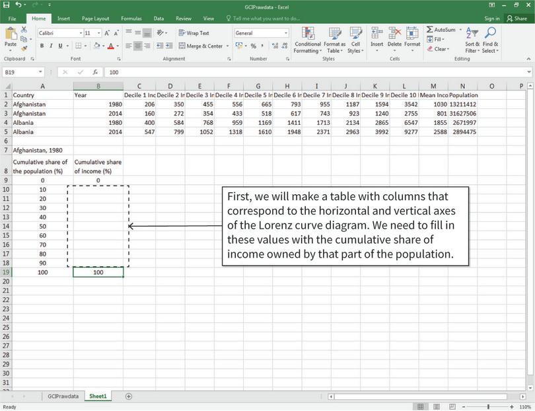Open Conditional Formatting
Screen dimensions: 535x411
[x=308, y=40]
